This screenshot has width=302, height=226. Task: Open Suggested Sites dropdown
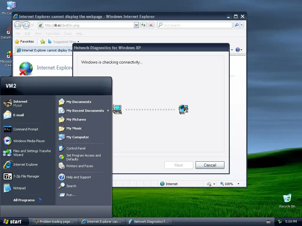pyautogui.click(x=78, y=42)
